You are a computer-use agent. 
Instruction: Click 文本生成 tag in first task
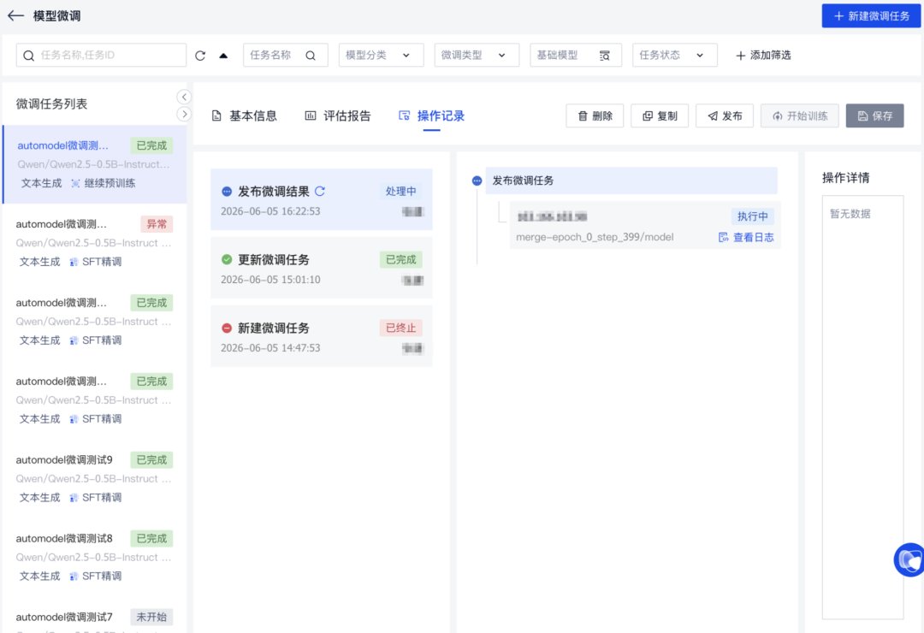pos(41,183)
